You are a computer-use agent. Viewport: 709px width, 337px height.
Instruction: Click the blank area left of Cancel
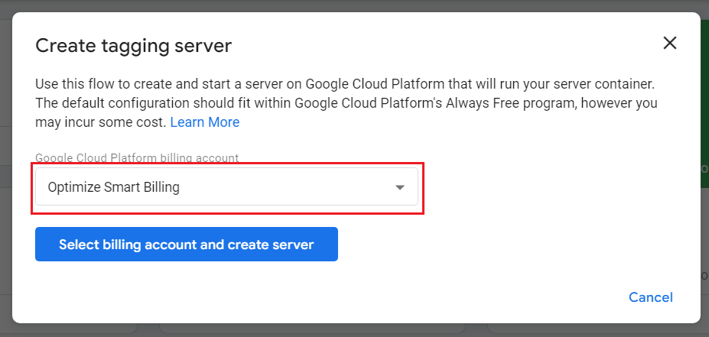pos(459,297)
